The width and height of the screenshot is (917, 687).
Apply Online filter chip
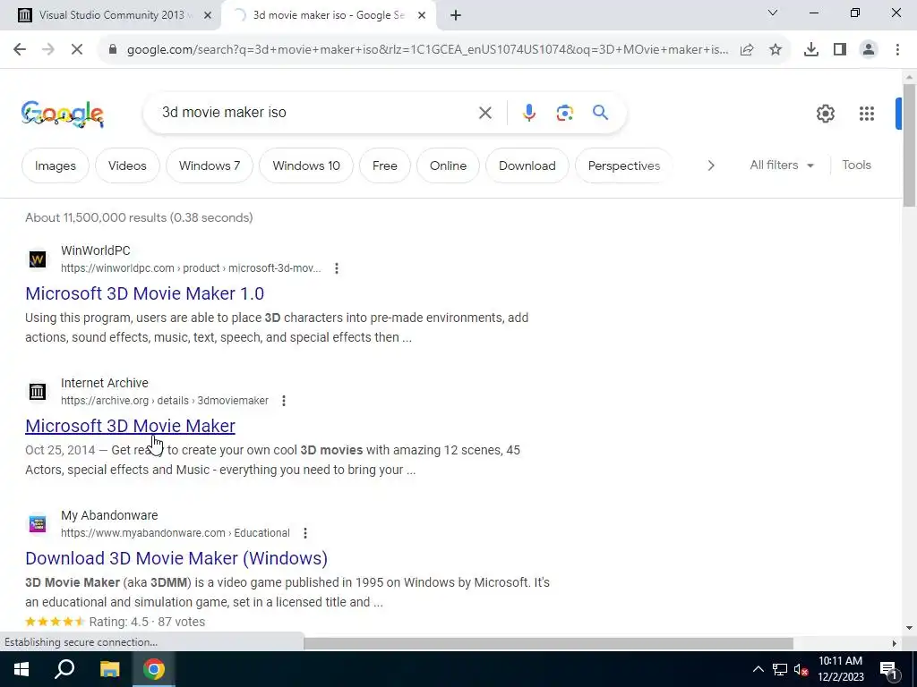tap(448, 165)
